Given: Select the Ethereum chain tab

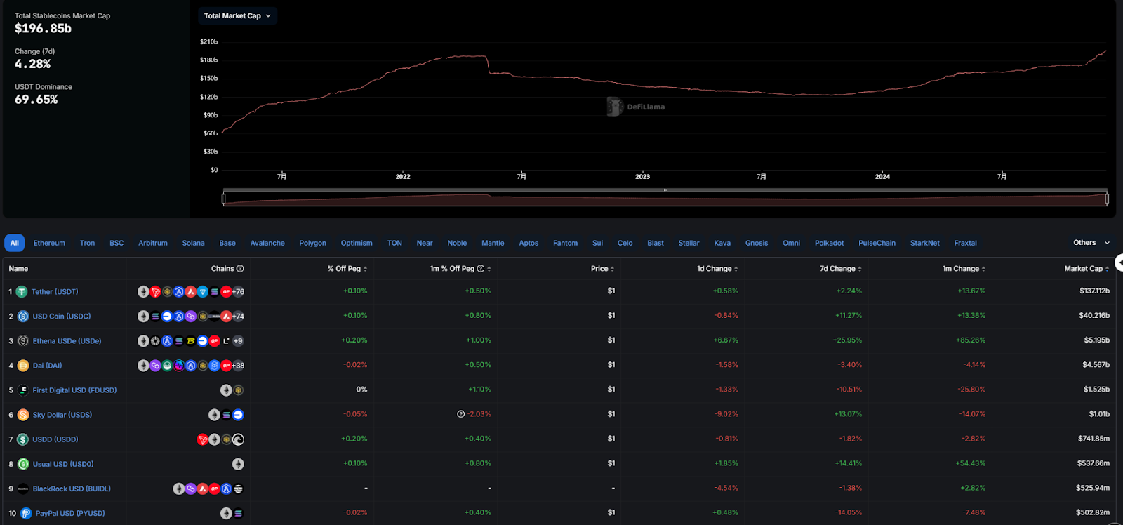Looking at the screenshot, I should tap(49, 243).
